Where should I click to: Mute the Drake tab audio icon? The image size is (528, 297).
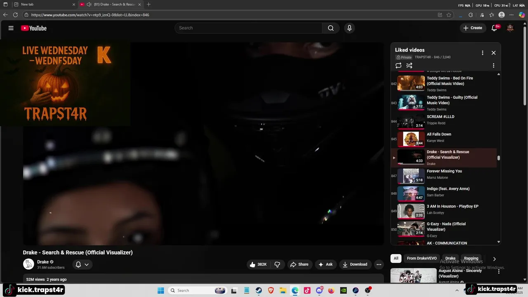(89, 5)
